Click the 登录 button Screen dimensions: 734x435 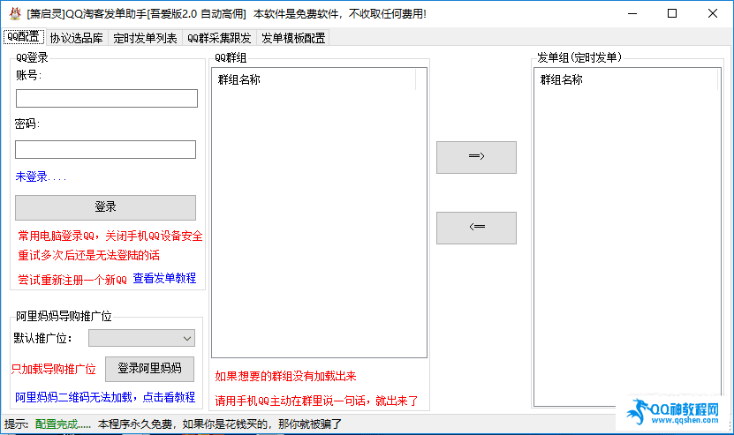pos(105,207)
